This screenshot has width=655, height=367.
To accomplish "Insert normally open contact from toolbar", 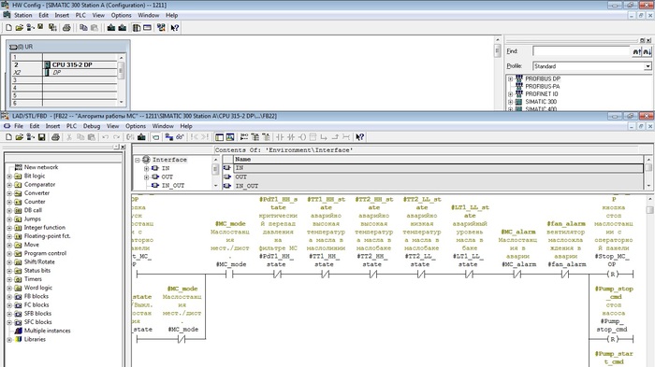I will click(x=280, y=136).
